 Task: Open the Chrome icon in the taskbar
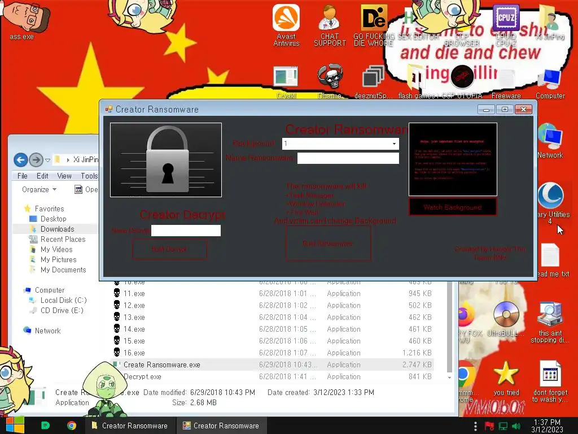click(x=72, y=426)
